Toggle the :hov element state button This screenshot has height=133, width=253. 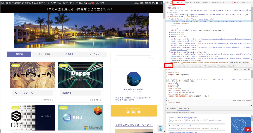tap(236, 70)
